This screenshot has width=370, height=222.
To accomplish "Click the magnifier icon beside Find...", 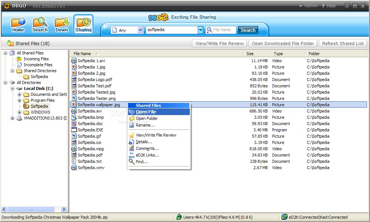I will pyautogui.click(x=131, y=162).
